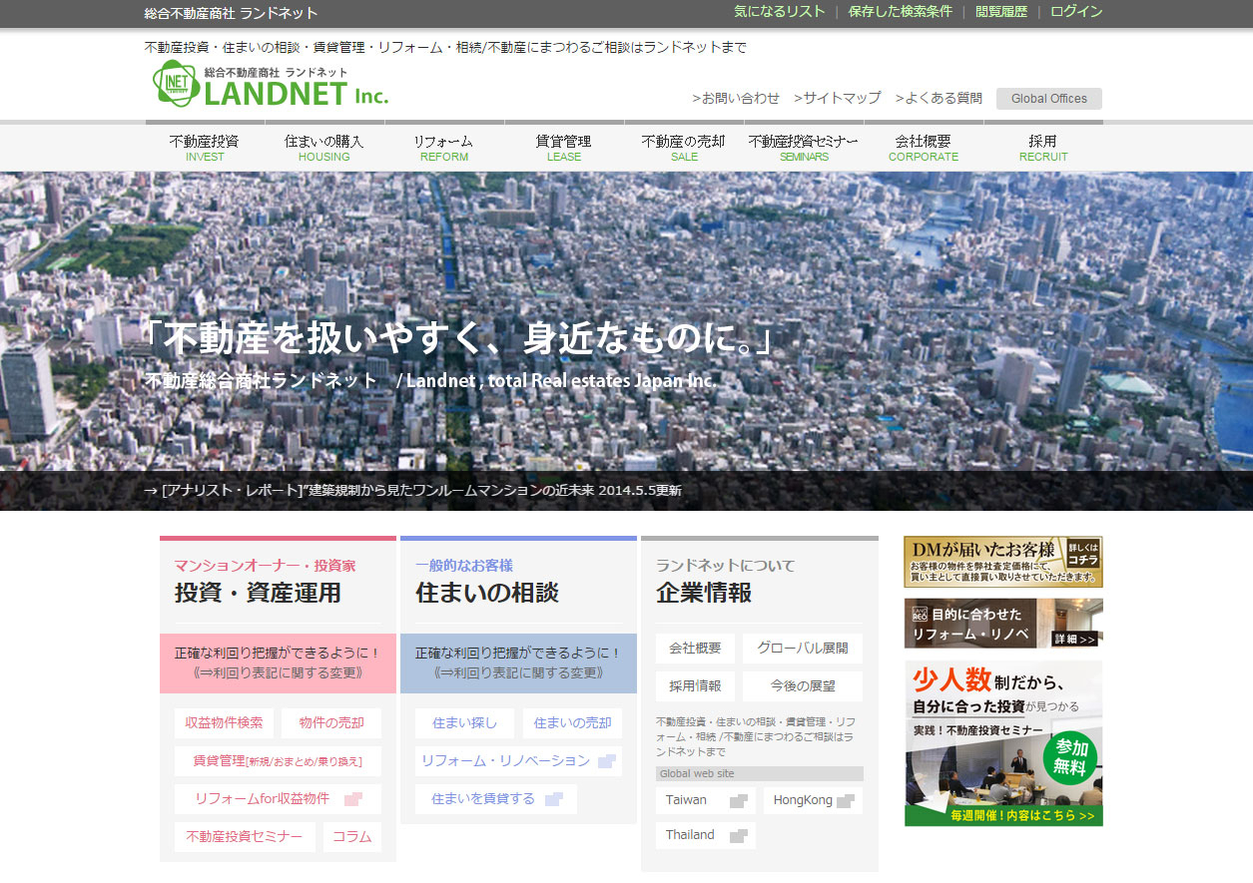Open 採用 RECRUIT menu
The image size is (1253, 883).
pos(1043,148)
